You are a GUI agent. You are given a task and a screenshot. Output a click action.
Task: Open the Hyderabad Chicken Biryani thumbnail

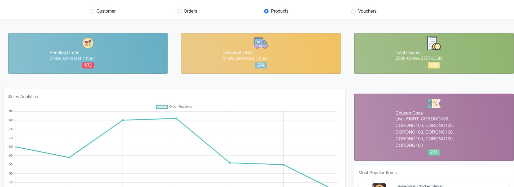coord(379,185)
